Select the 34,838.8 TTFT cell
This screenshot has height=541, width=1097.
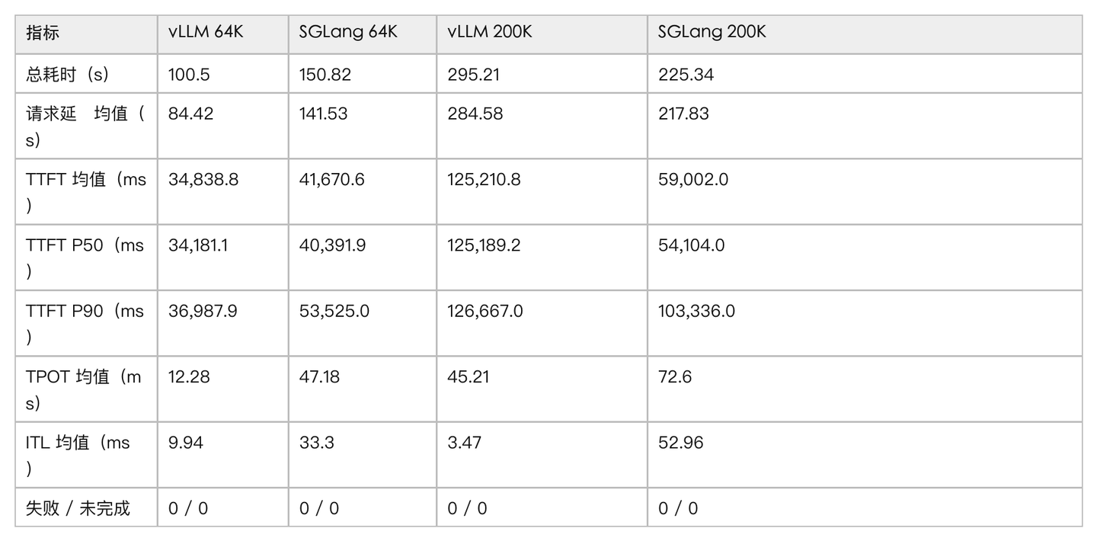click(222, 191)
